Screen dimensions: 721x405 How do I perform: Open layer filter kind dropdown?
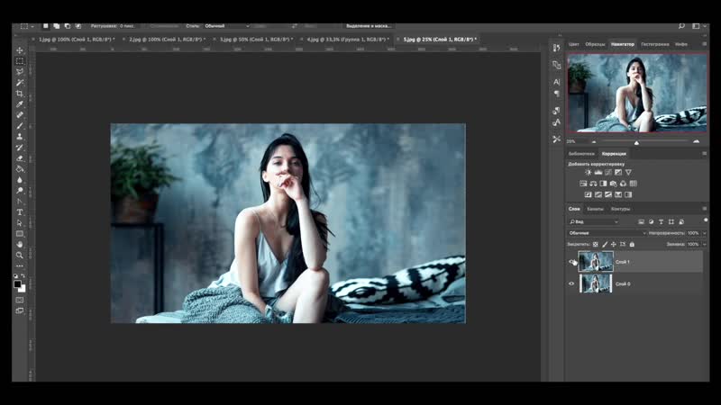pyautogui.click(x=594, y=221)
